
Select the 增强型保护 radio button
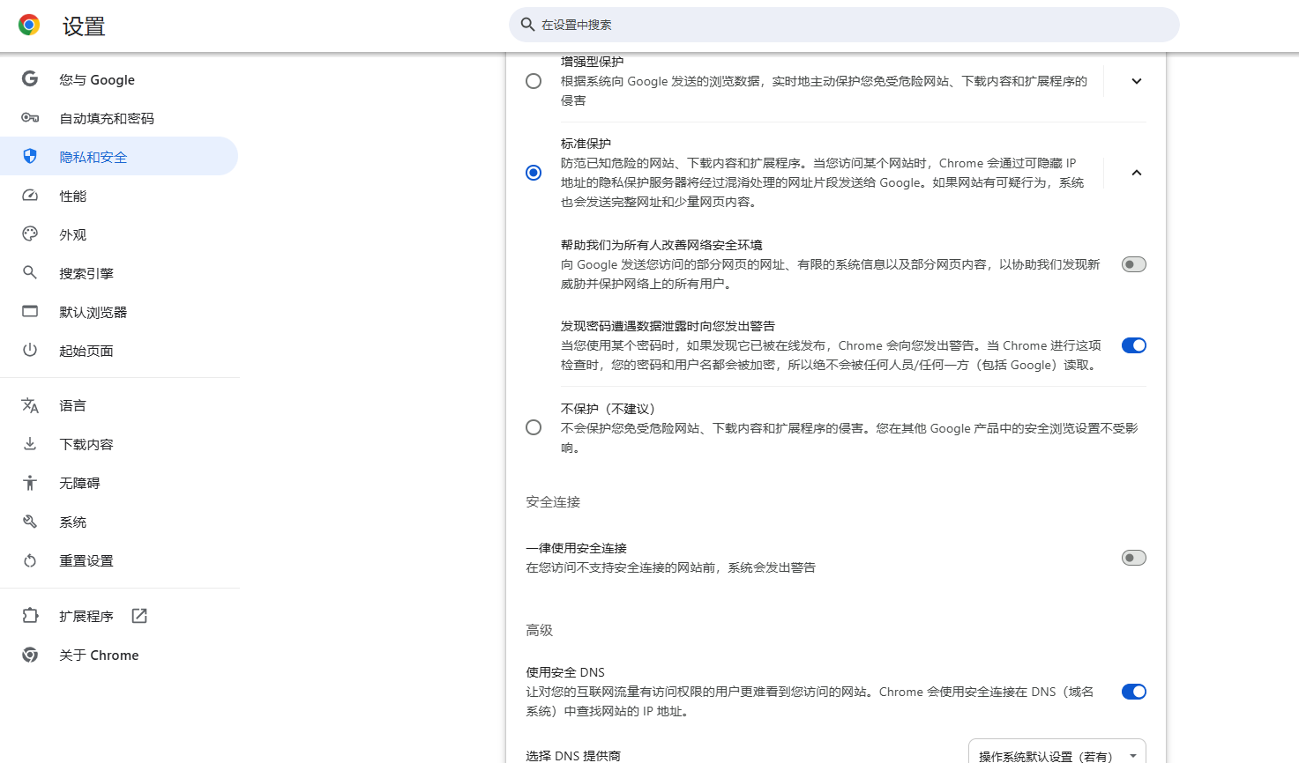click(x=534, y=81)
